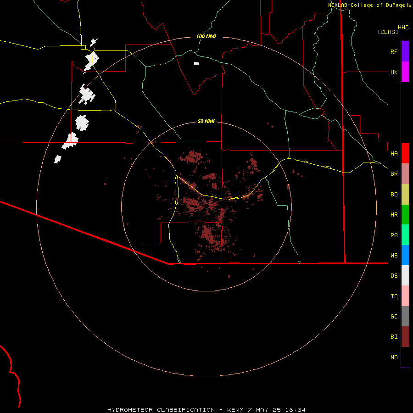Click the GC gray legend swatch

405,316
